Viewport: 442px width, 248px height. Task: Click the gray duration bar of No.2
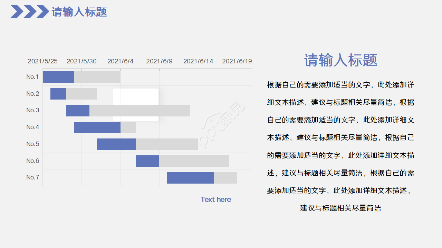(x=81, y=93)
